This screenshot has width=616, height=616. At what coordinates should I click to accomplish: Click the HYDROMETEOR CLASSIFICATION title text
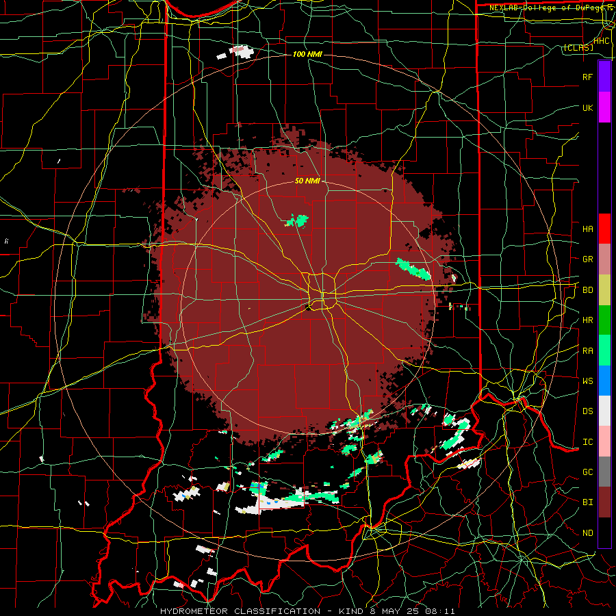click(240, 611)
